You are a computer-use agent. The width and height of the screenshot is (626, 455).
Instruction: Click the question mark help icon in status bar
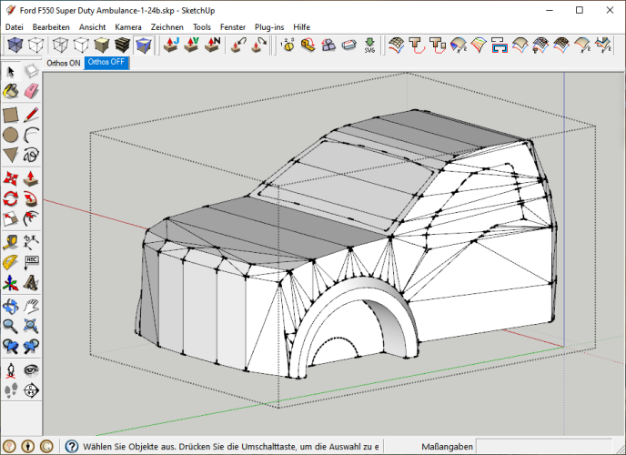tap(72, 446)
